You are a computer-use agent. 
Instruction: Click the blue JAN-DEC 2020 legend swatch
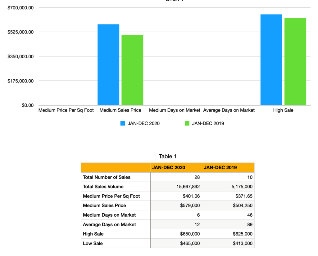click(x=122, y=123)
